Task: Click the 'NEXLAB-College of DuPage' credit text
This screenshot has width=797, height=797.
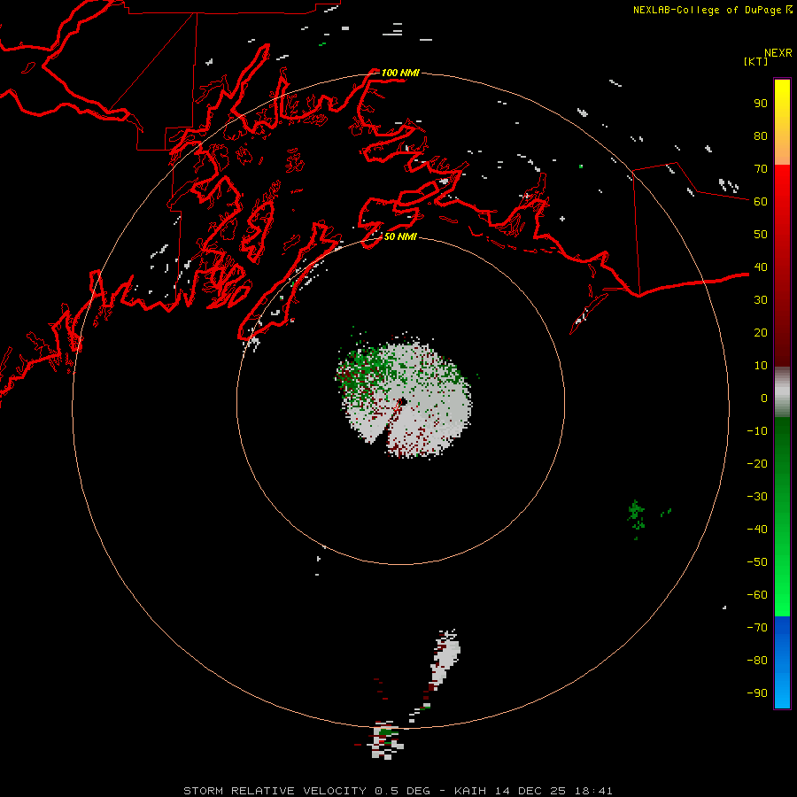Action: click(x=707, y=10)
